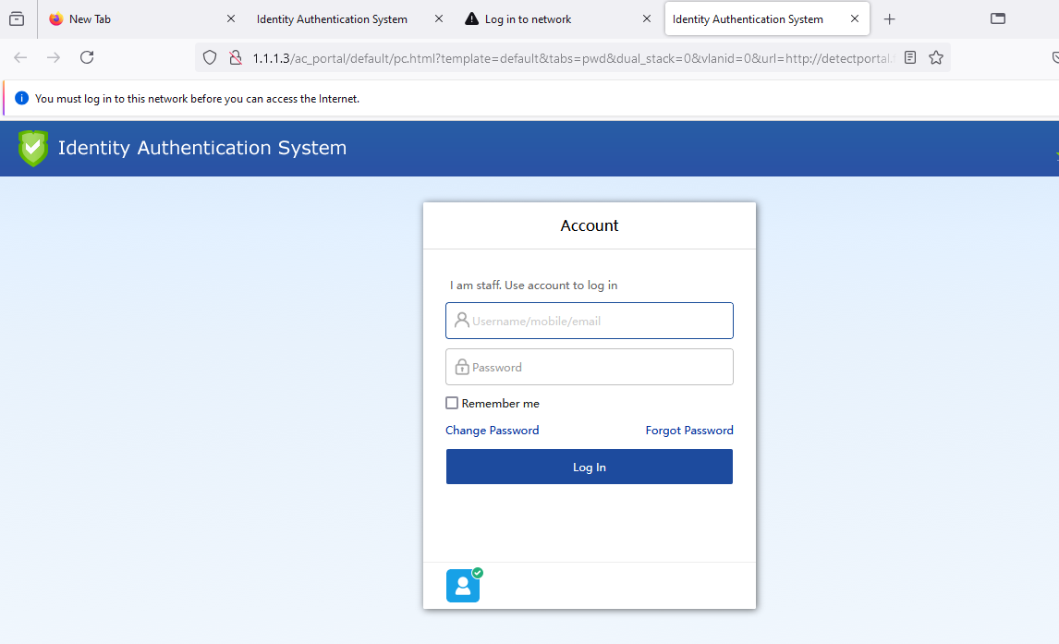Open the Forgot Password link
The height and width of the screenshot is (644, 1059).
pyautogui.click(x=689, y=431)
